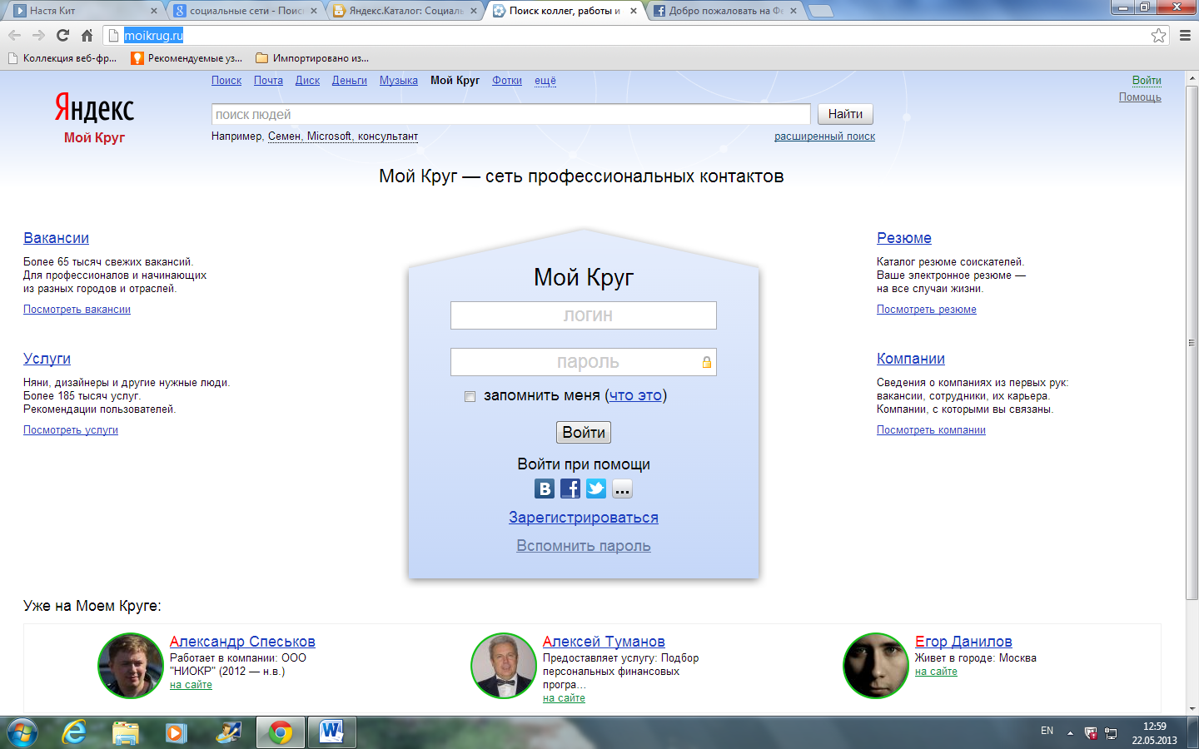
Task: Open расширенный поиск link
Action: 824,136
